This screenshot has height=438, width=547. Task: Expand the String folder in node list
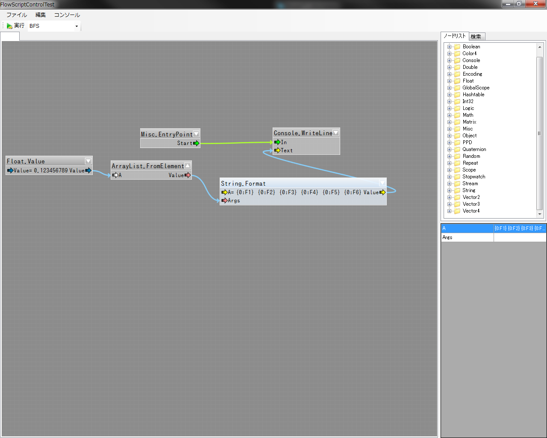point(449,191)
